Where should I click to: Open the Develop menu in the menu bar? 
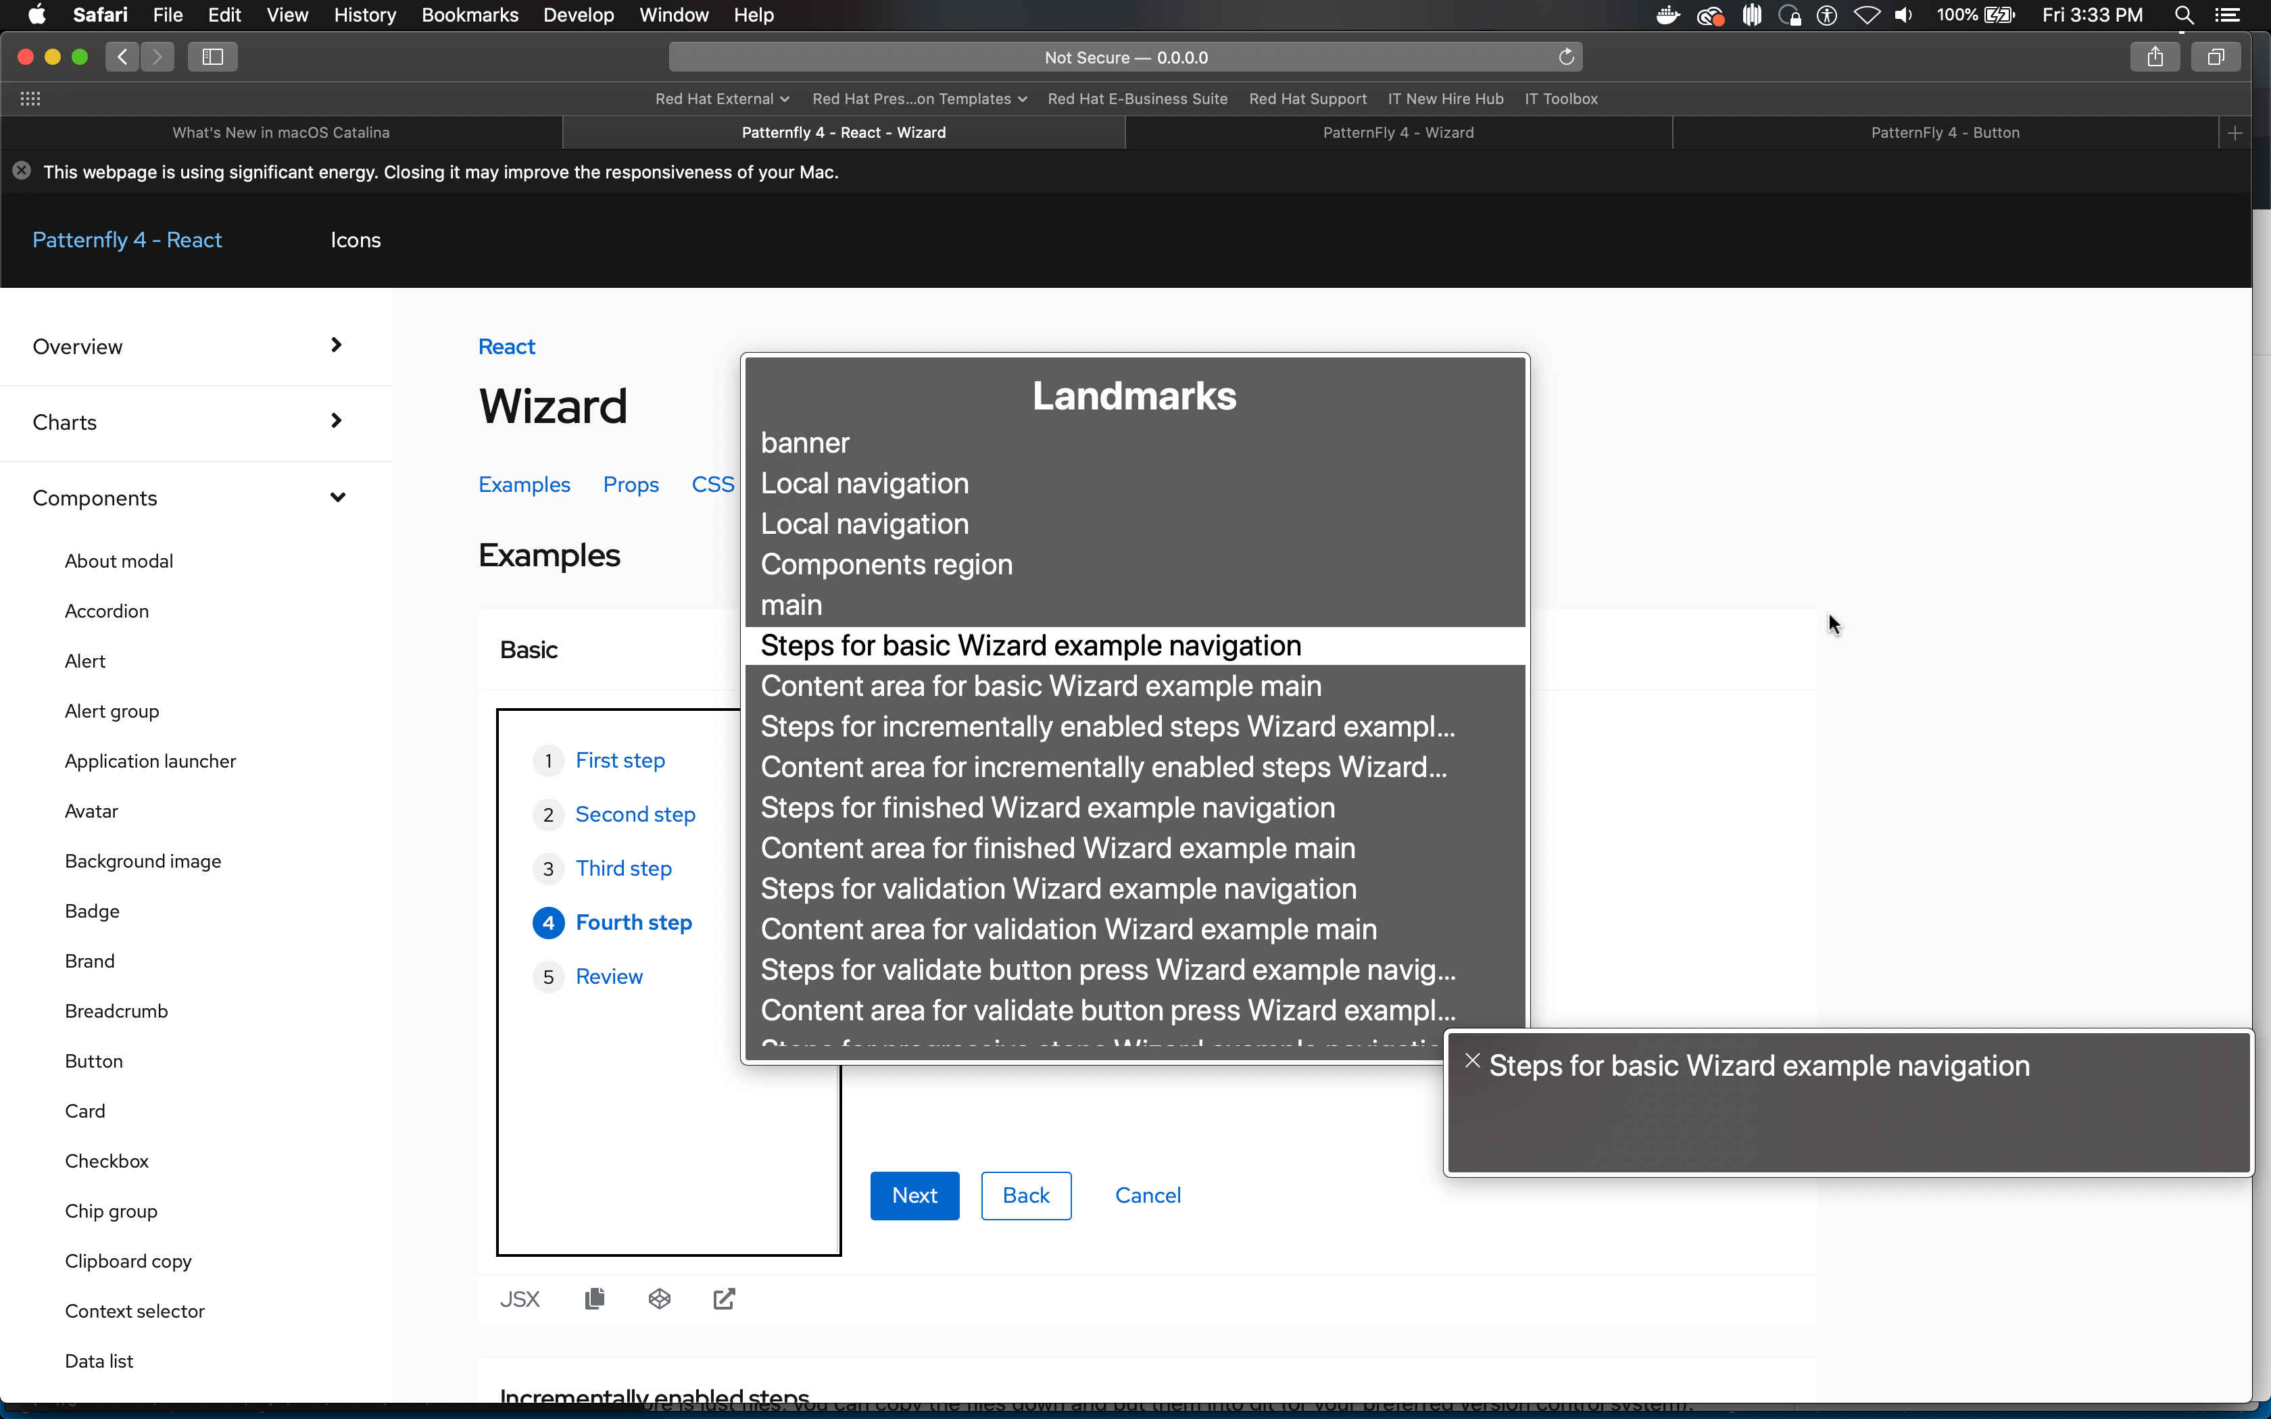click(x=578, y=15)
